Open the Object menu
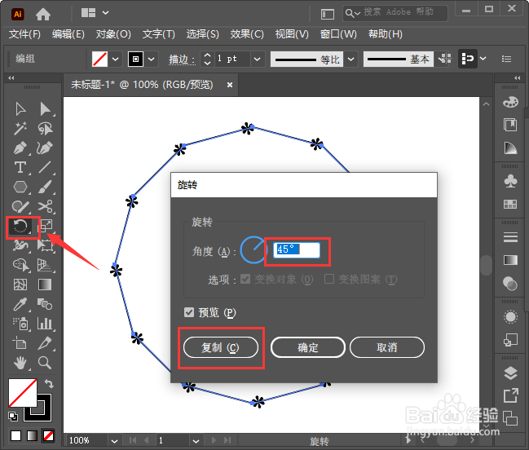Image resolution: width=529 pixels, height=450 pixels. click(x=113, y=34)
